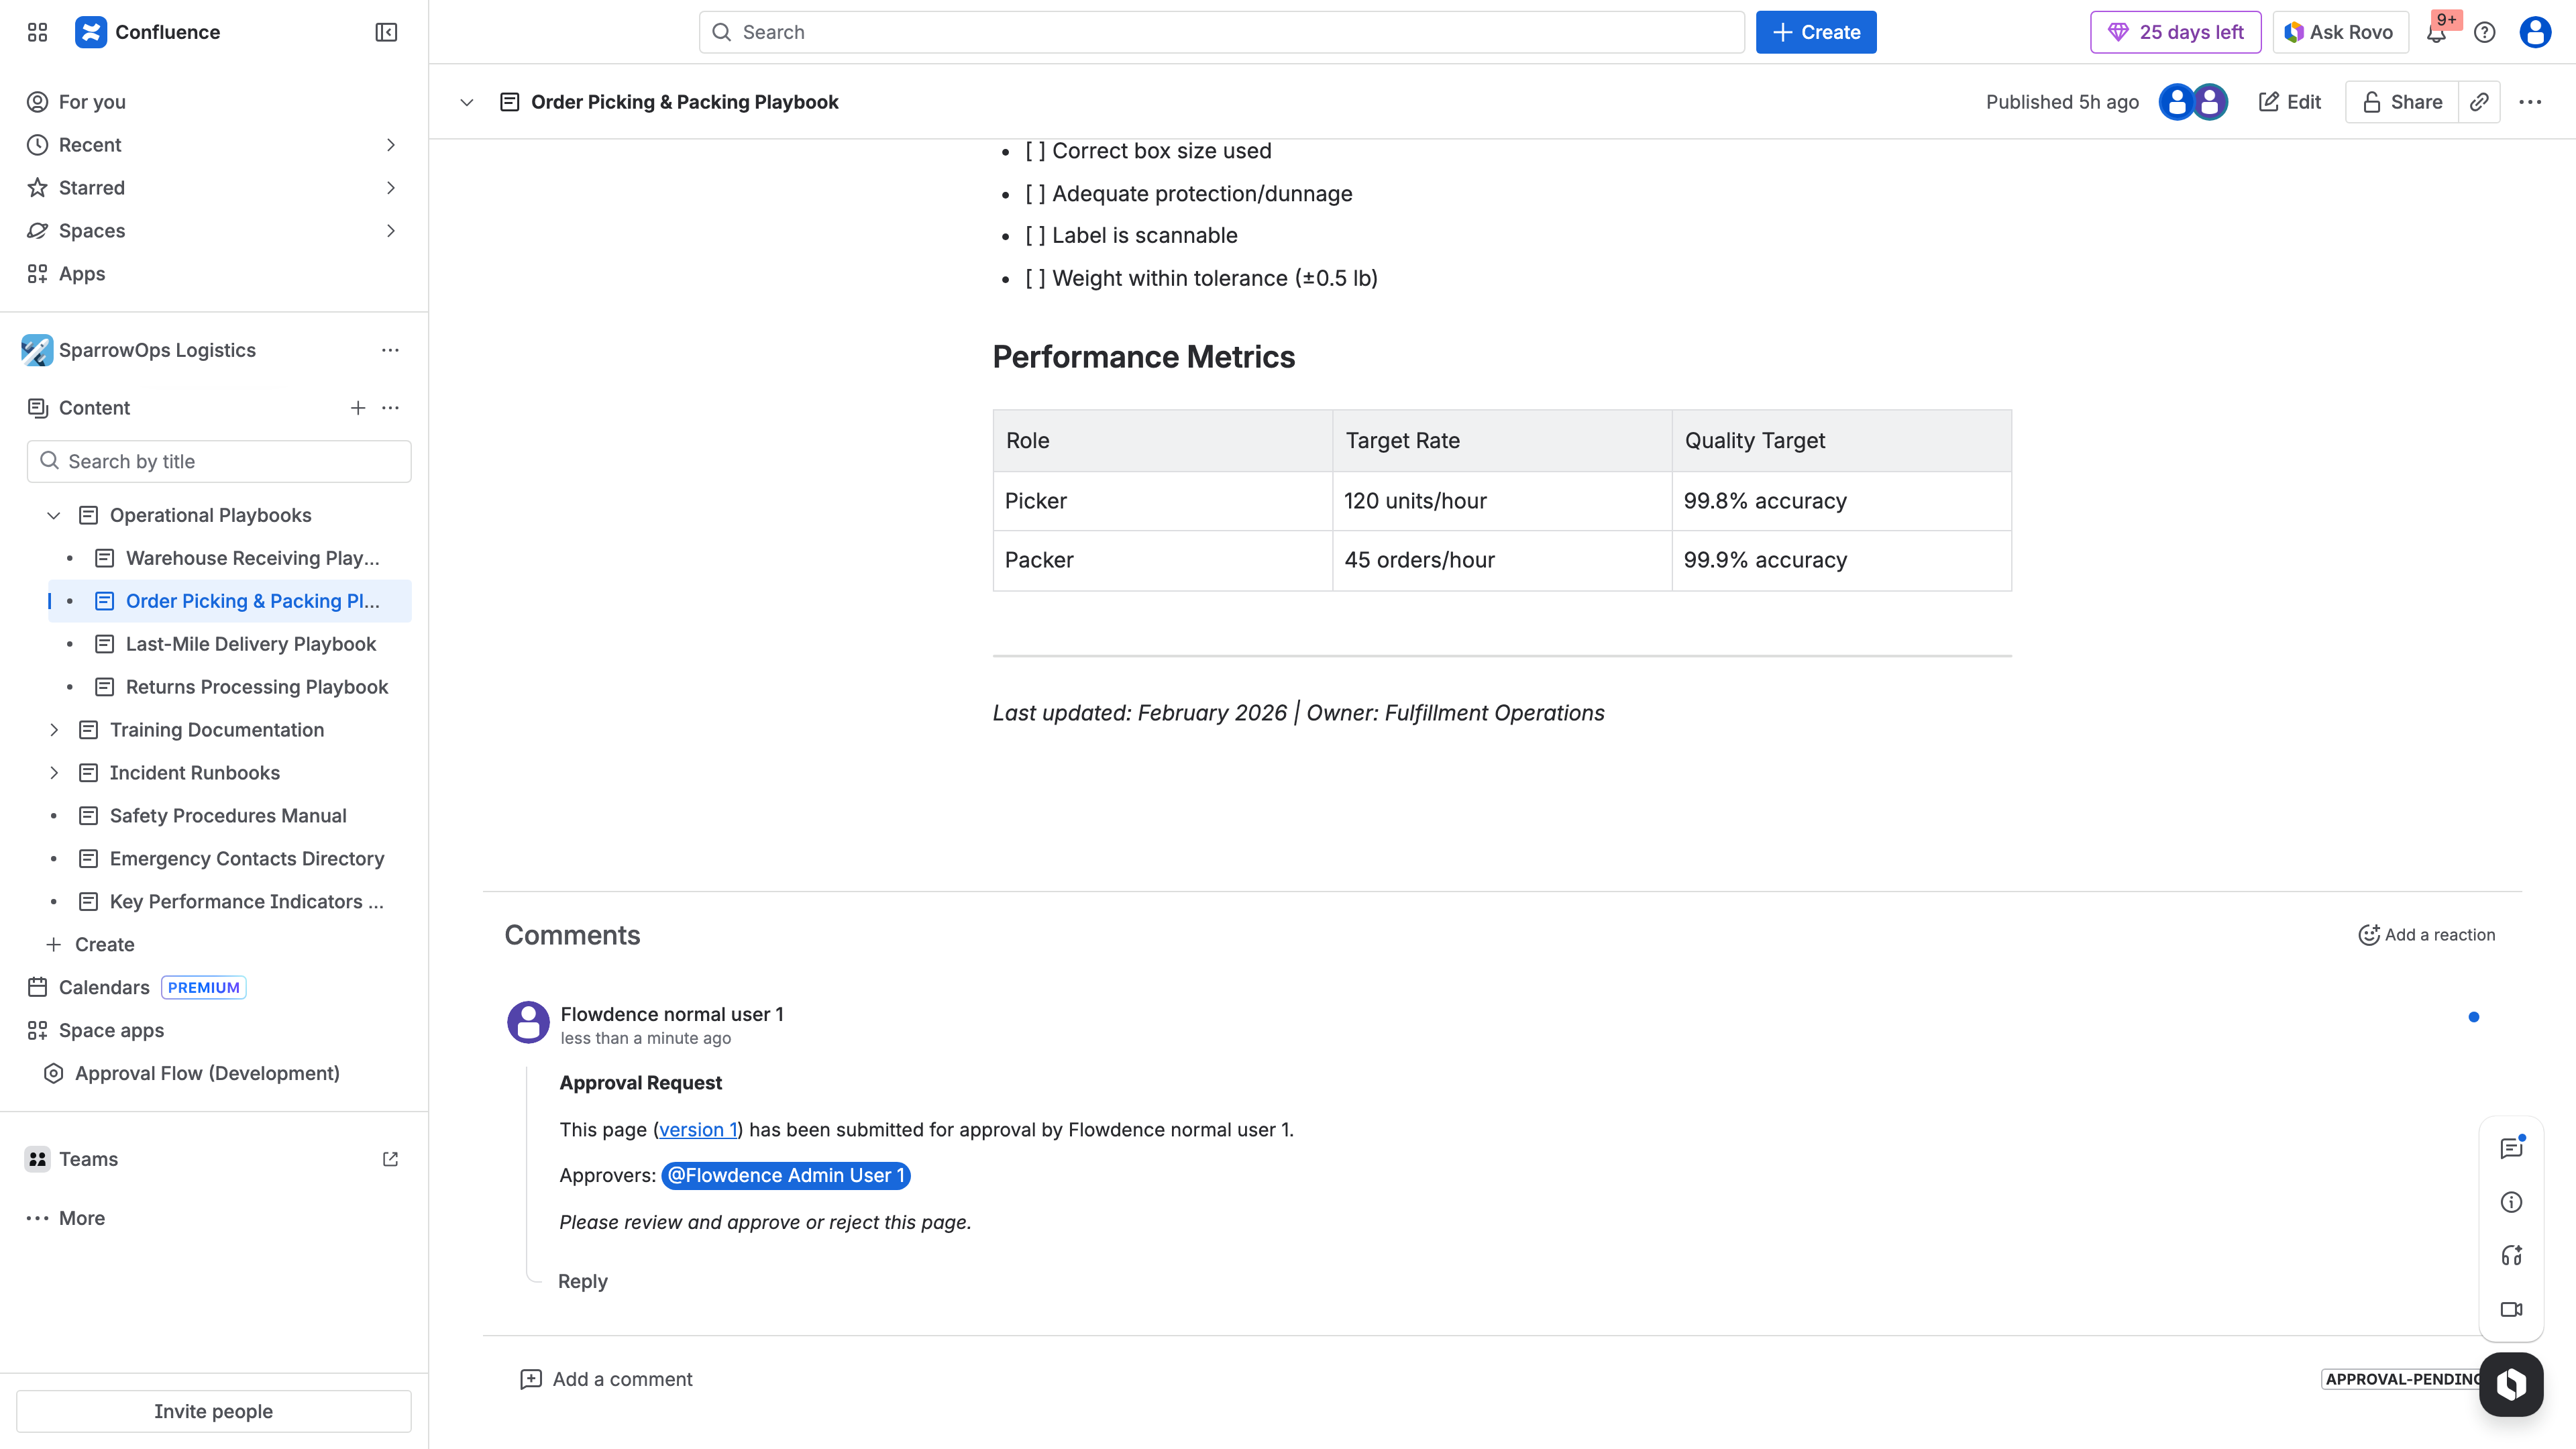Copy the page link using the link icon

2479,101
